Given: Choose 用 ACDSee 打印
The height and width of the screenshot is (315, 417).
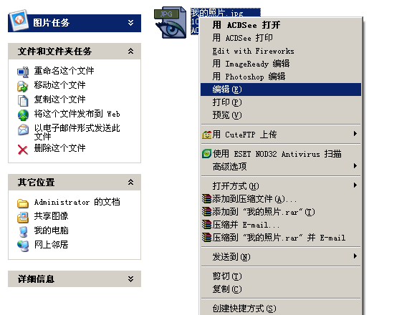Looking at the screenshot, I should tap(281, 38).
